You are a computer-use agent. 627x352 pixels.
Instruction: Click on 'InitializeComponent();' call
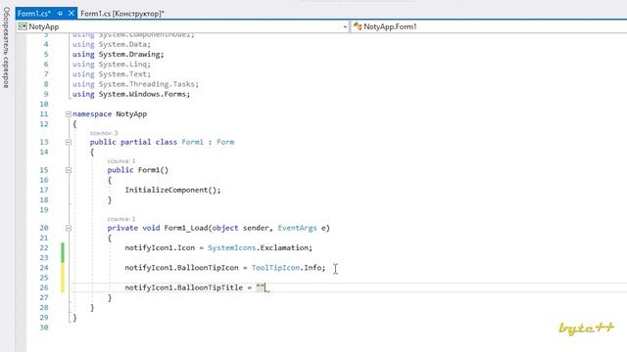(x=172, y=190)
